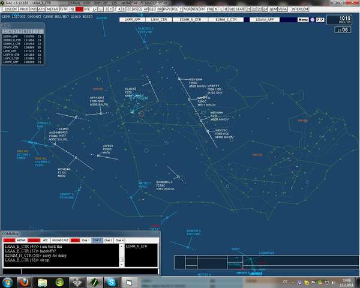The image size is (360, 288).
Task: Click the DISCON disconnect button
Action: [x=11, y=9]
